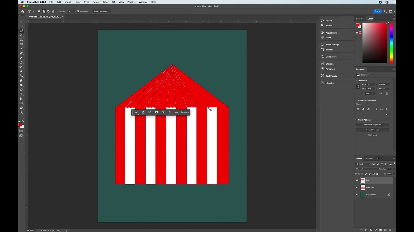Select the Crop tool

(21, 40)
